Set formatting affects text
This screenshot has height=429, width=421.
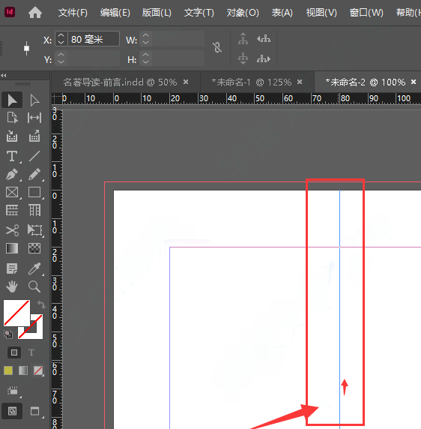point(31,352)
